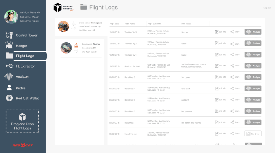Screen dimensions: 275x153
Task: Sort by Flight Date column
Action: [114, 24]
